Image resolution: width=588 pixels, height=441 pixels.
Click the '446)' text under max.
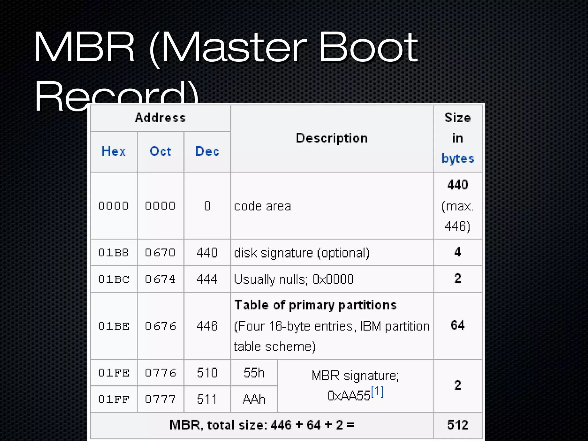(458, 227)
